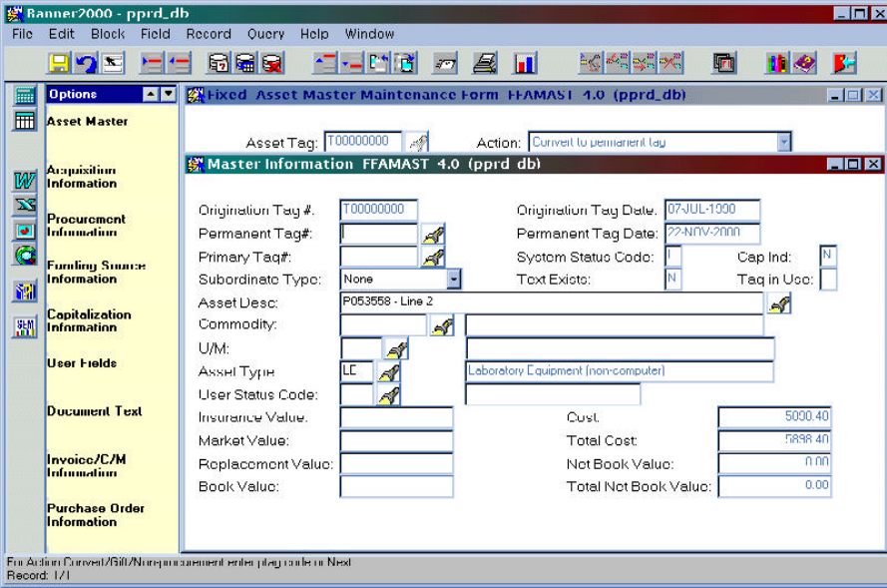Click the search icon beside Asset Tag

click(x=418, y=142)
